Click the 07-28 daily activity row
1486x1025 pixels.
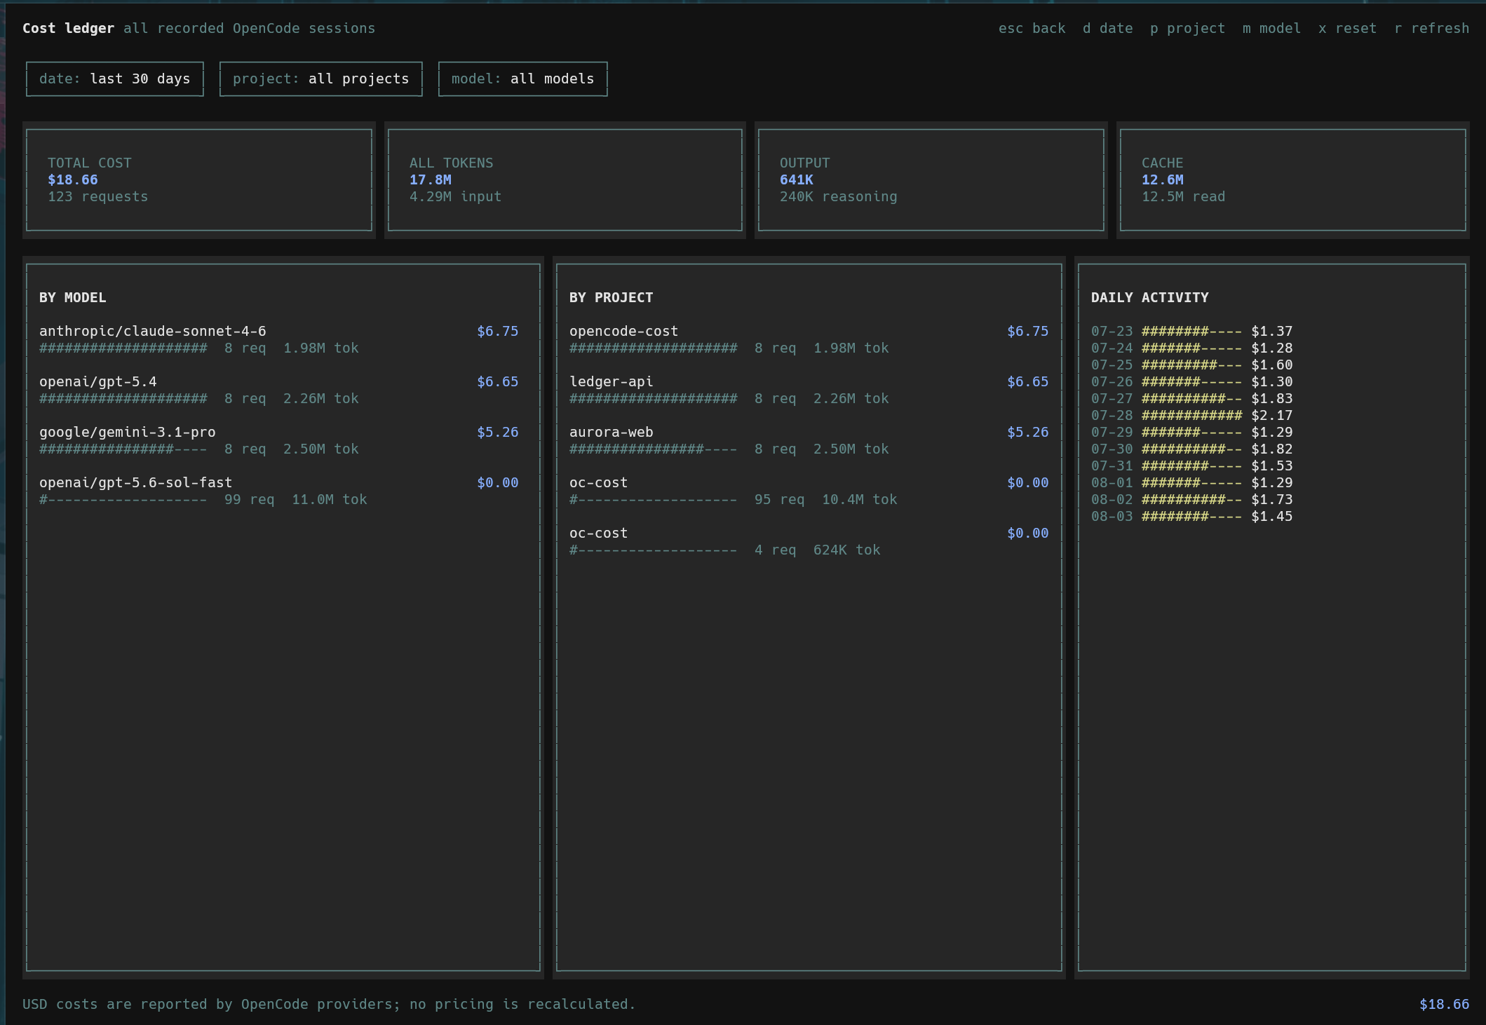(1192, 415)
